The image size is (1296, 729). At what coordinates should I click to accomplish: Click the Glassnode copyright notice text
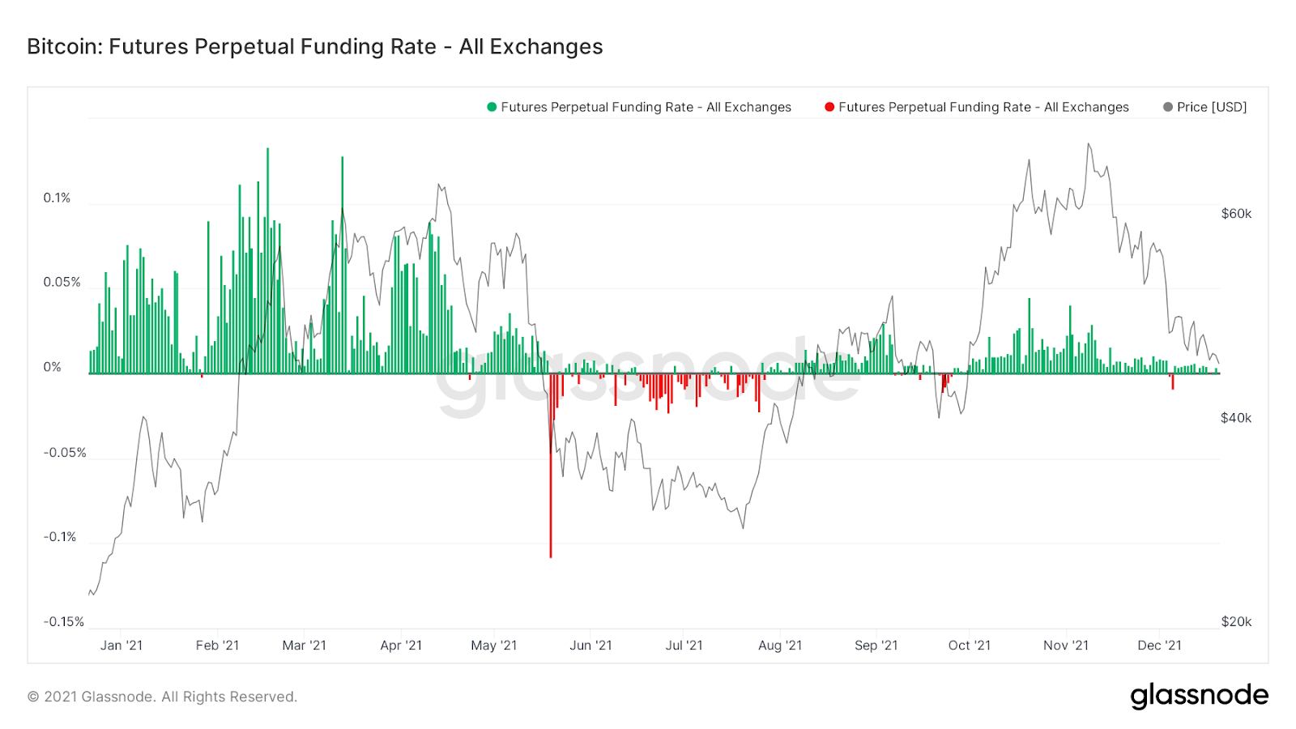(162, 697)
